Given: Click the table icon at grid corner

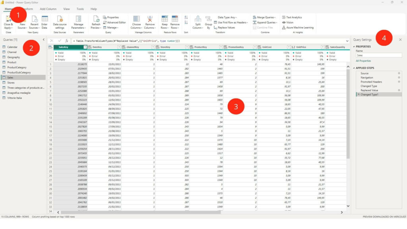Looking at the screenshot, I should pos(50,47).
